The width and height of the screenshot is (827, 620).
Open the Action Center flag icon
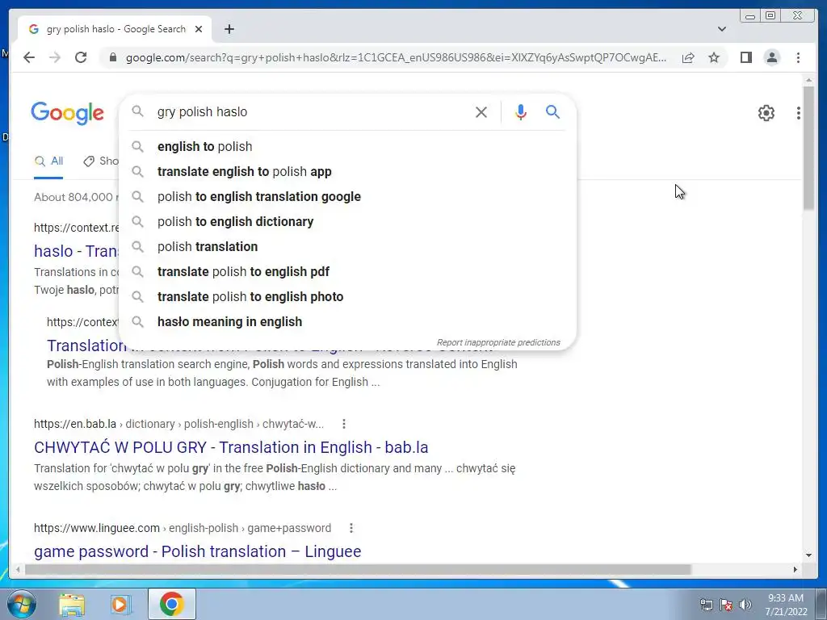[726, 605]
